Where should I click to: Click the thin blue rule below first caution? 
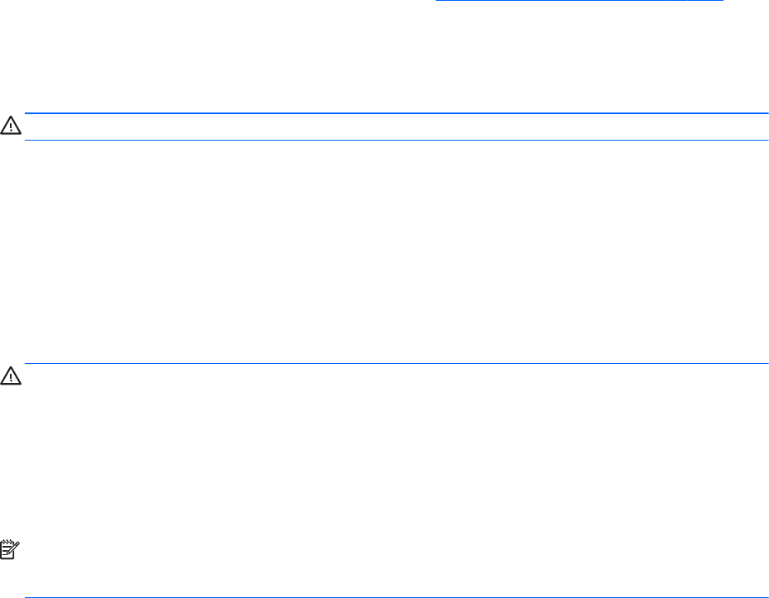[x=396, y=141]
